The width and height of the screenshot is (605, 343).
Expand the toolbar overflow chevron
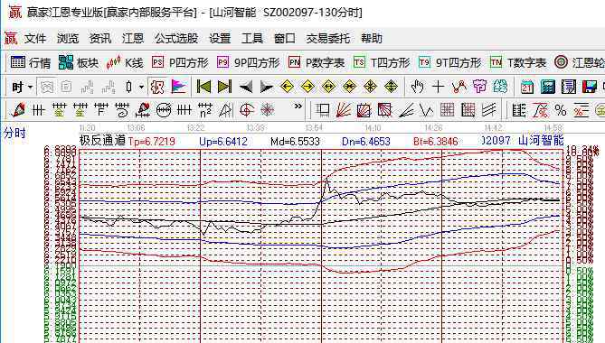(x=298, y=107)
